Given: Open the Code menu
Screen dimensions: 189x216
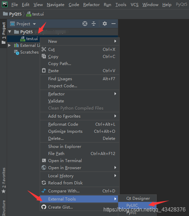Looking at the screenshot, I should click(x=74, y=5).
